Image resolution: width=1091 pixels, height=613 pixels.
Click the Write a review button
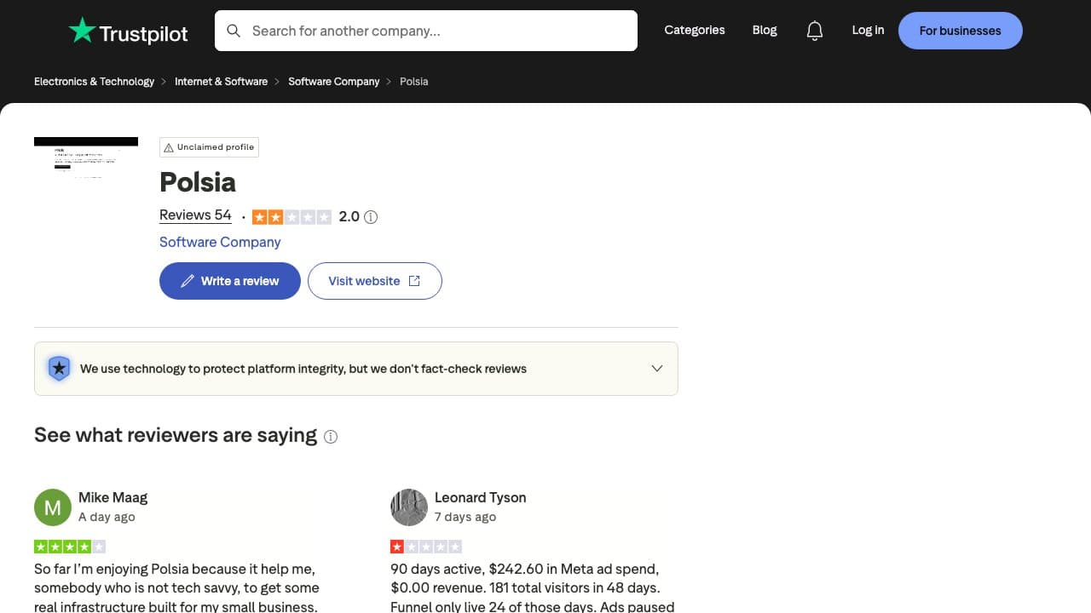pos(230,281)
